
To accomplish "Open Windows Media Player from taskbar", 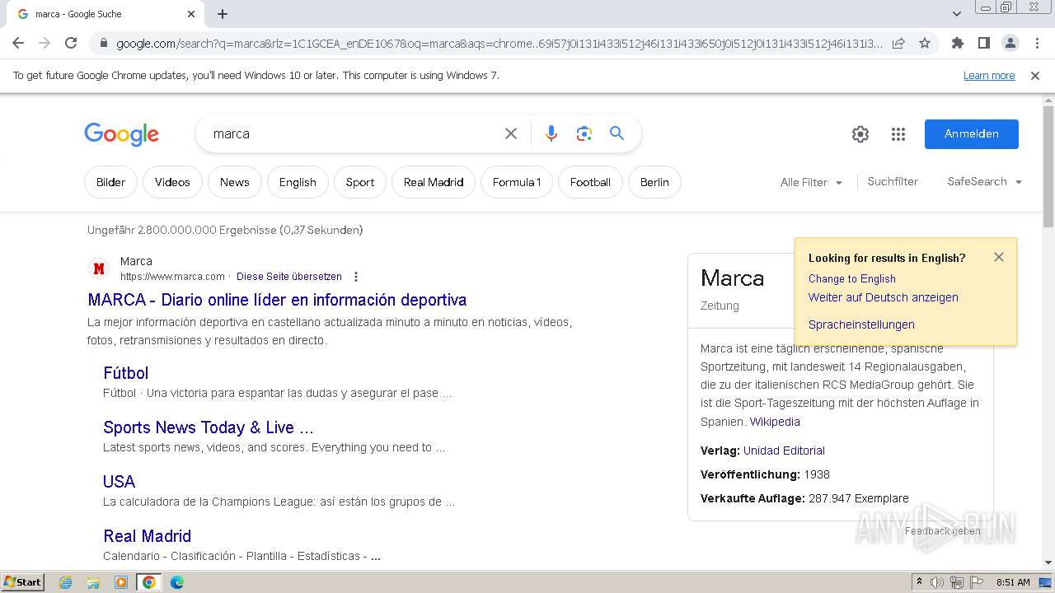I will [x=121, y=582].
